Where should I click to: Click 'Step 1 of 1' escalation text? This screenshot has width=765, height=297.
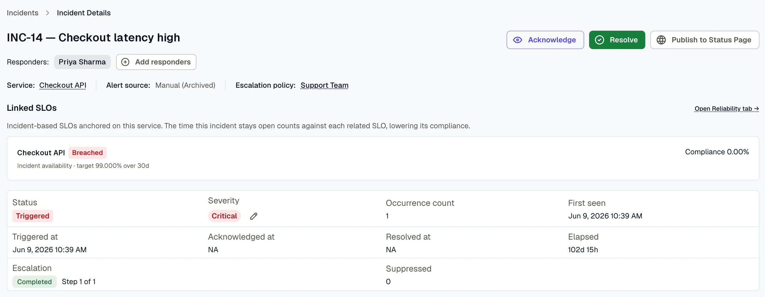tap(79, 282)
